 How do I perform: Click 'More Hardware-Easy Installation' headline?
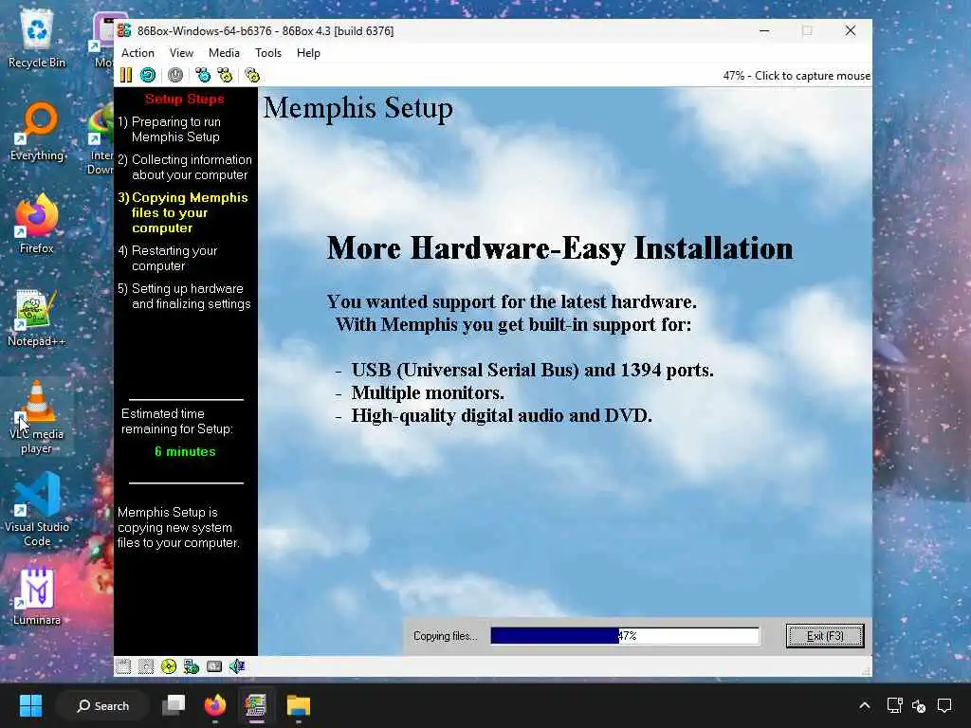click(x=559, y=249)
